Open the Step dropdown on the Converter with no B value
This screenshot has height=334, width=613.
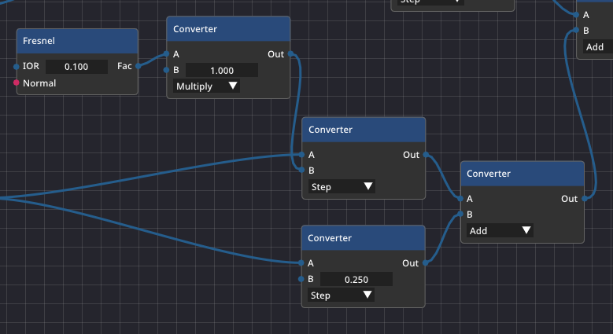pyautogui.click(x=342, y=187)
